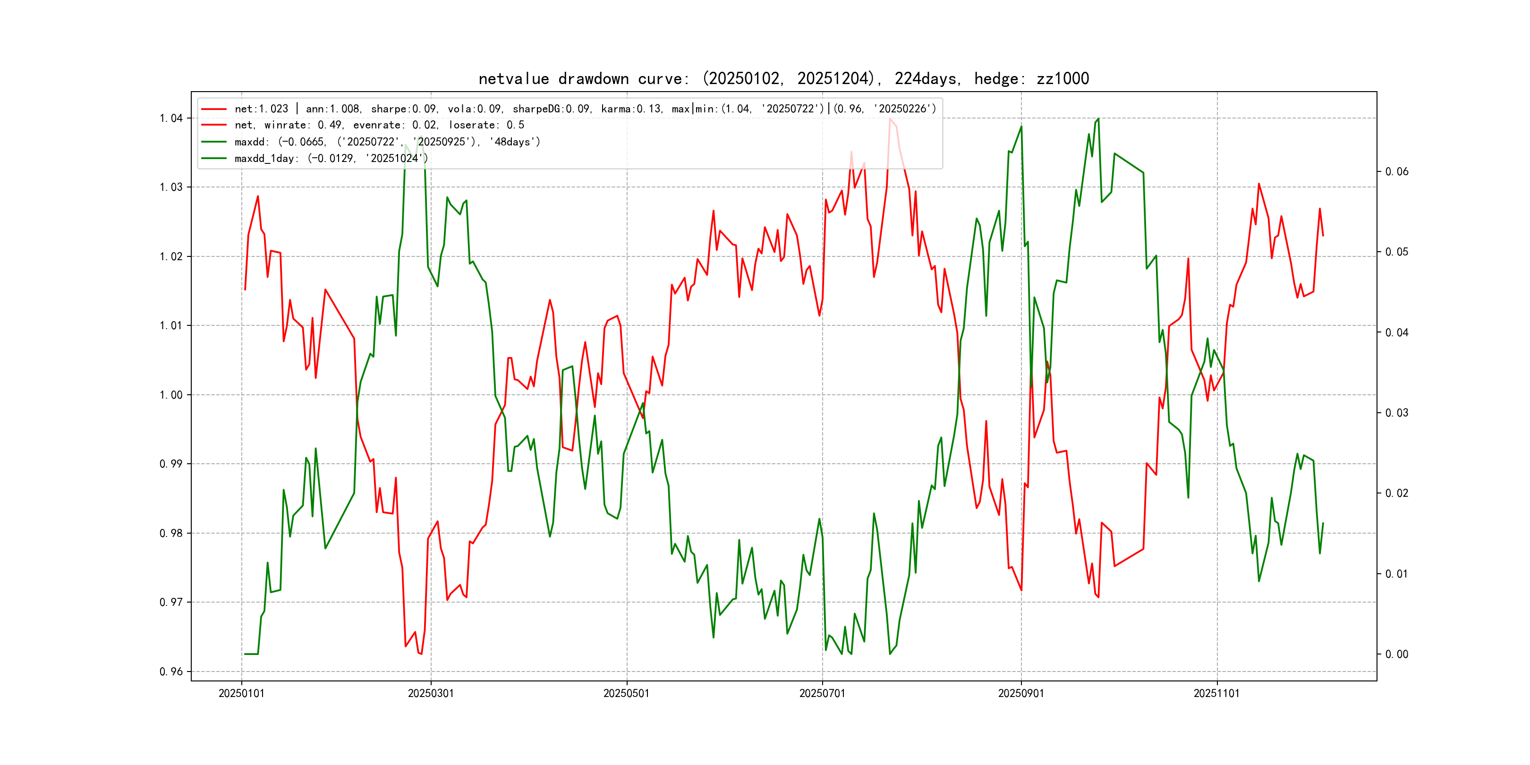Click the 20250301 x-axis tick label
The image size is (1530, 765).
[x=431, y=694]
